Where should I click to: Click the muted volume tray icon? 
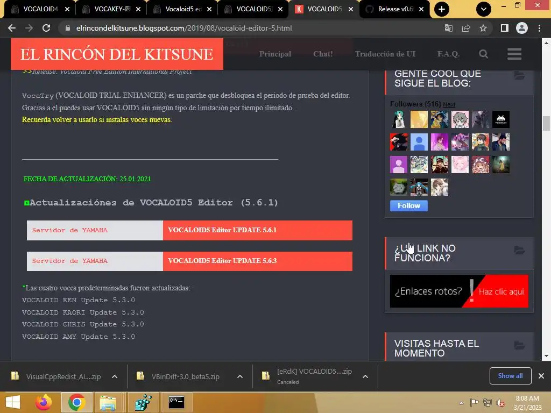(x=500, y=403)
